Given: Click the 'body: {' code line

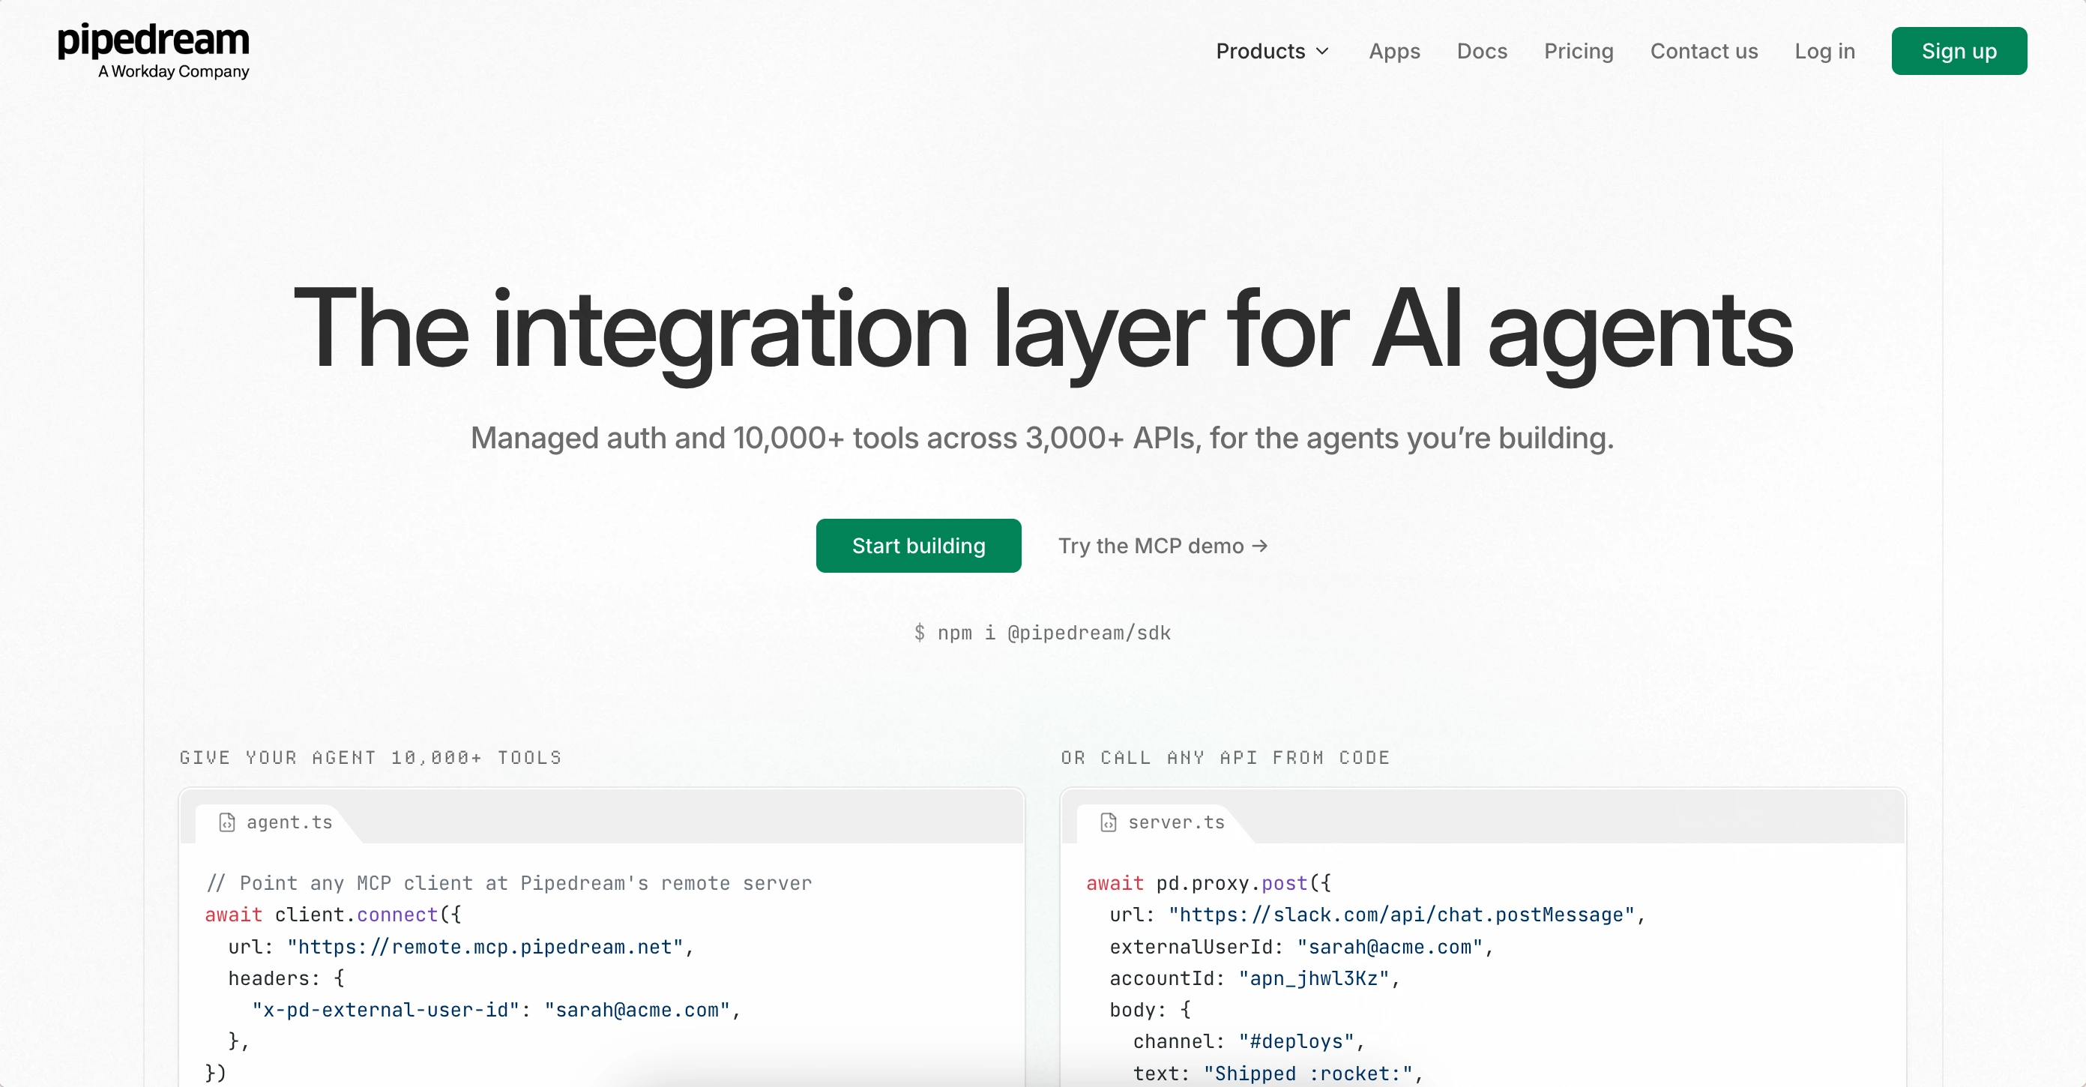Looking at the screenshot, I should pyautogui.click(x=1150, y=1010).
